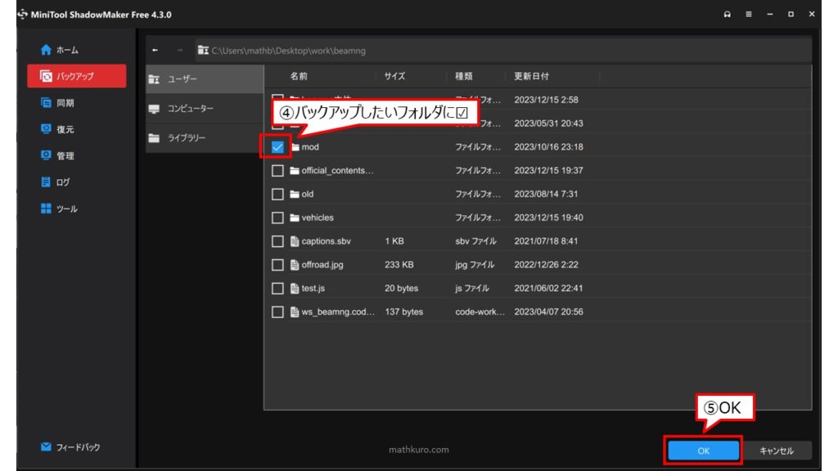Click the date 2023/12/15 19:37
838x471 pixels.
click(548, 170)
